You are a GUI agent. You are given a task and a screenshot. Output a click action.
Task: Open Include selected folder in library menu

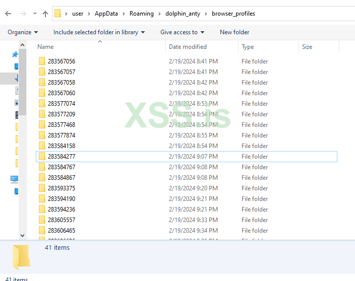tap(99, 32)
